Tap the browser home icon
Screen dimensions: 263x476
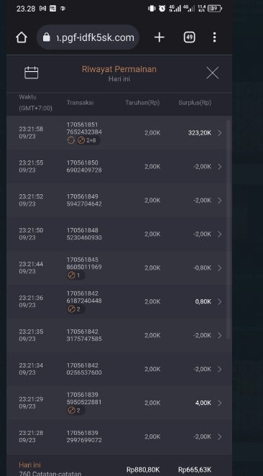(x=22, y=37)
